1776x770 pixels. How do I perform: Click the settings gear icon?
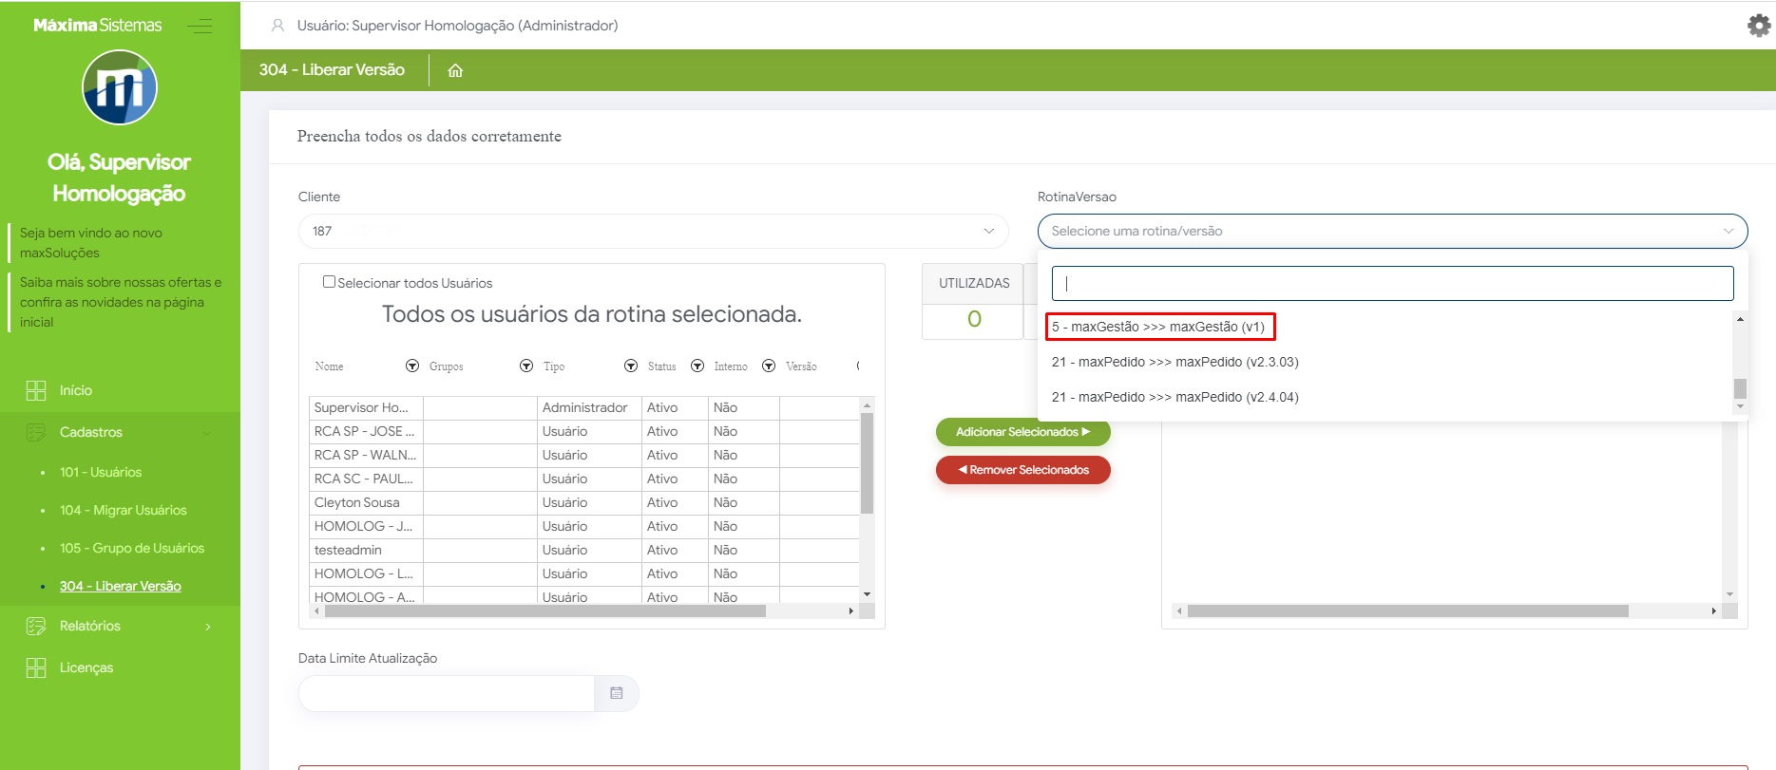coord(1759,26)
